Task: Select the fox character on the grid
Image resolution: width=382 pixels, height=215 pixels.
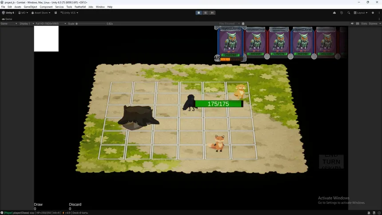Action: [x=219, y=143]
